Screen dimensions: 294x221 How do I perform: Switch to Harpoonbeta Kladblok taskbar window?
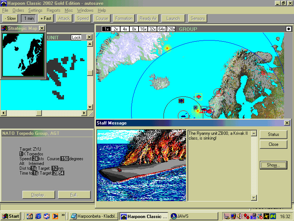click(94, 216)
